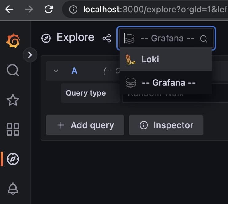This screenshot has height=204, width=228.
Task: Open the sidebar Search icon
Action: tap(13, 70)
